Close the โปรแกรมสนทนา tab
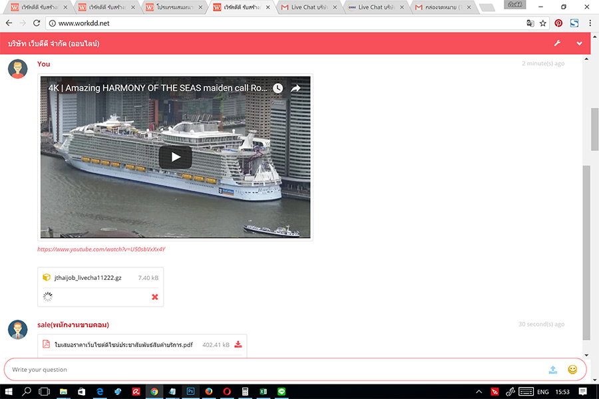The width and height of the screenshot is (599, 399). 200,7
